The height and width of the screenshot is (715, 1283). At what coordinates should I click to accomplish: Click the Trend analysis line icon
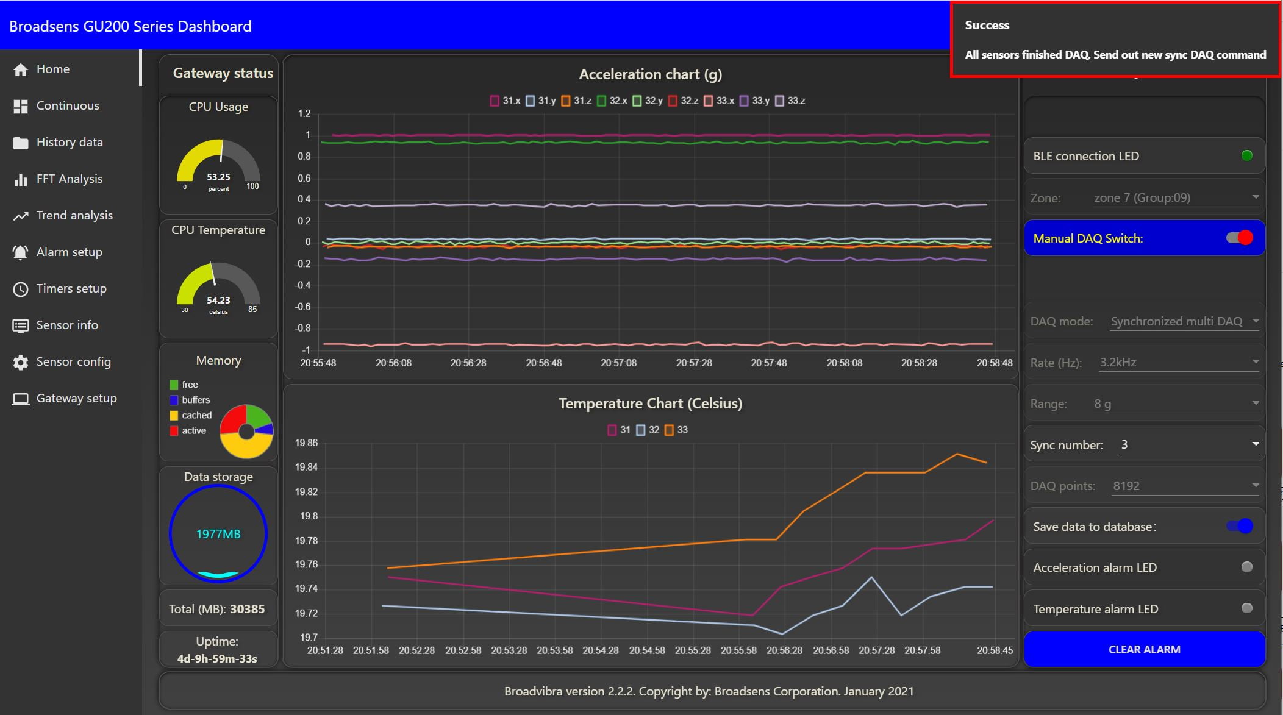point(21,216)
